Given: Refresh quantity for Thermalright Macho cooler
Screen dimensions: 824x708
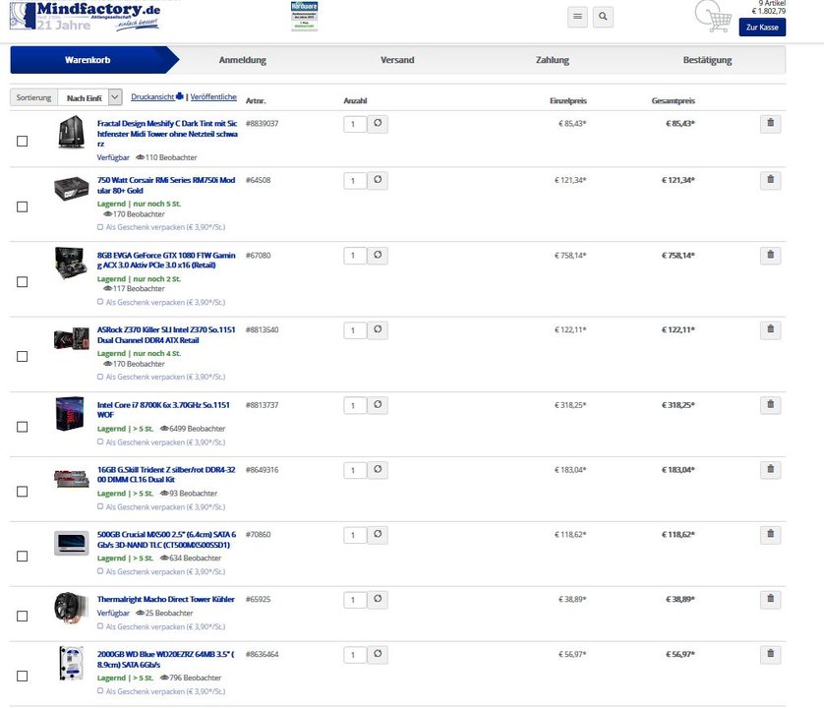Looking at the screenshot, I should pyautogui.click(x=379, y=599).
